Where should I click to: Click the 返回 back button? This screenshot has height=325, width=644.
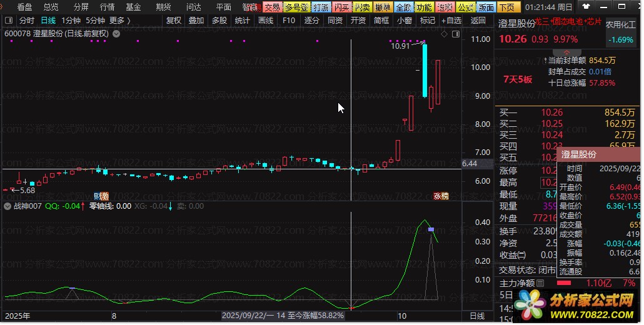478,21
